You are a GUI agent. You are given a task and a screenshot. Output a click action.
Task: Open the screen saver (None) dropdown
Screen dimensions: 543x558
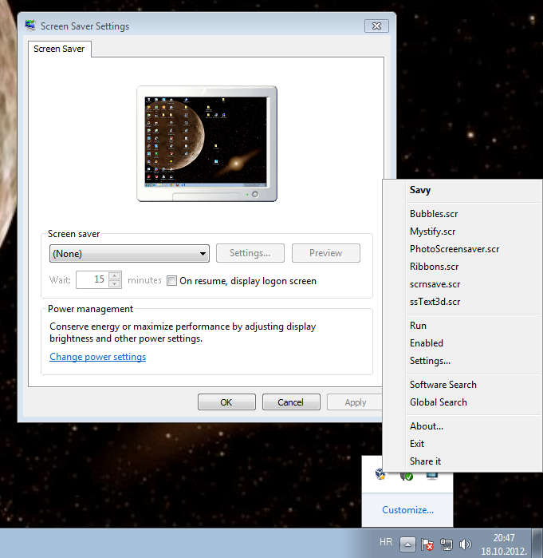(128, 253)
